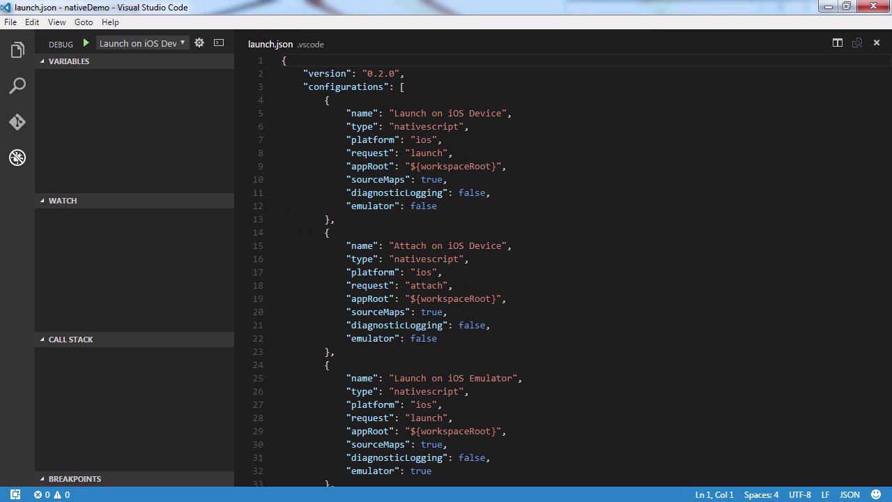
Task: Change end of line sequence LF
Action: coord(825,494)
